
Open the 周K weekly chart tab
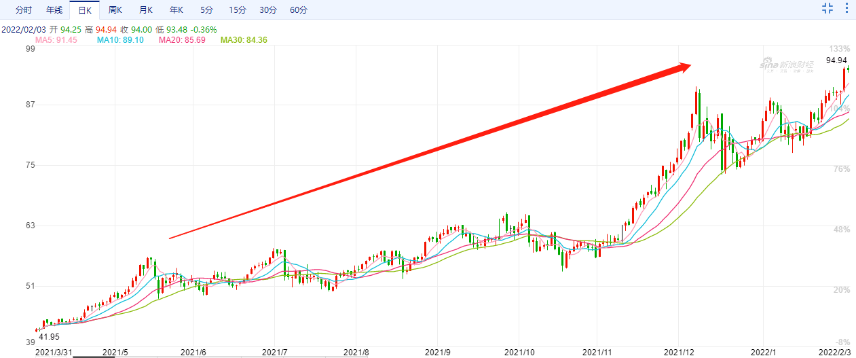click(115, 10)
